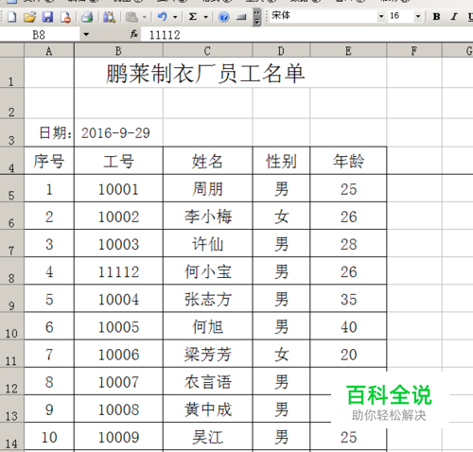Select cell with 工号 11112

pos(118,271)
